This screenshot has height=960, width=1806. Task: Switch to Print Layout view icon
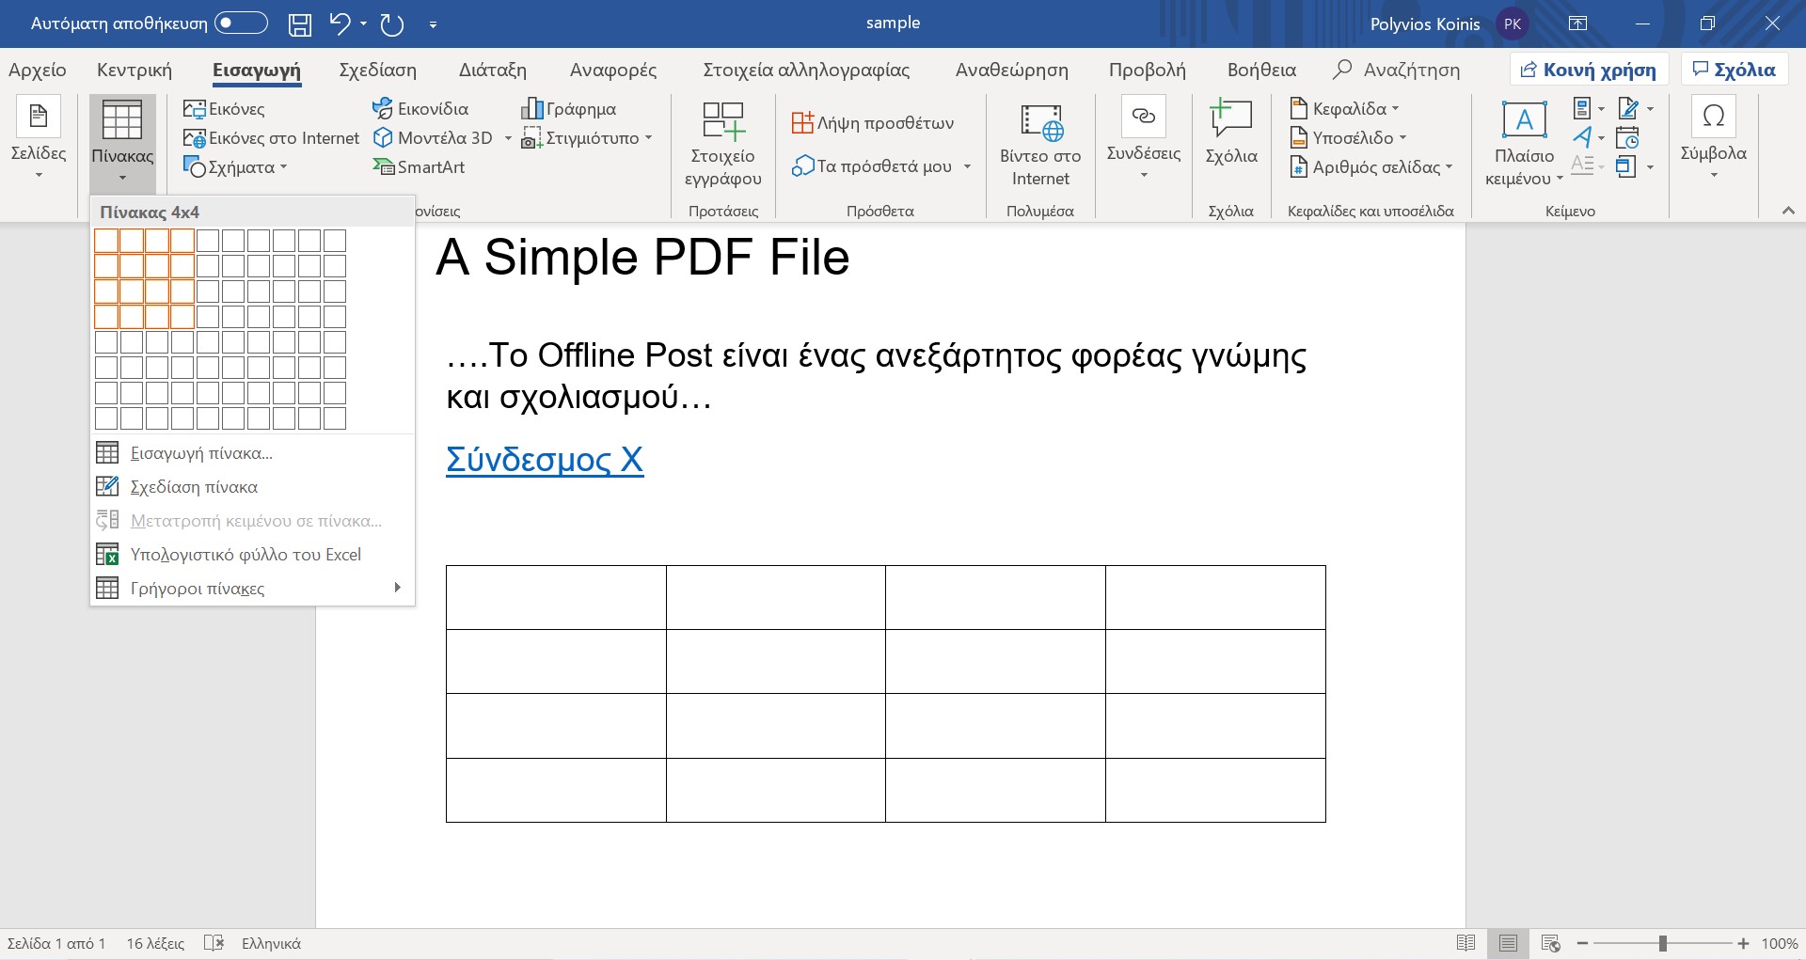[x=1508, y=943]
